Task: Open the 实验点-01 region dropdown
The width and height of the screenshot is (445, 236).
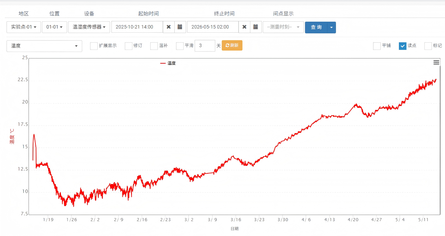Action: coord(24,27)
